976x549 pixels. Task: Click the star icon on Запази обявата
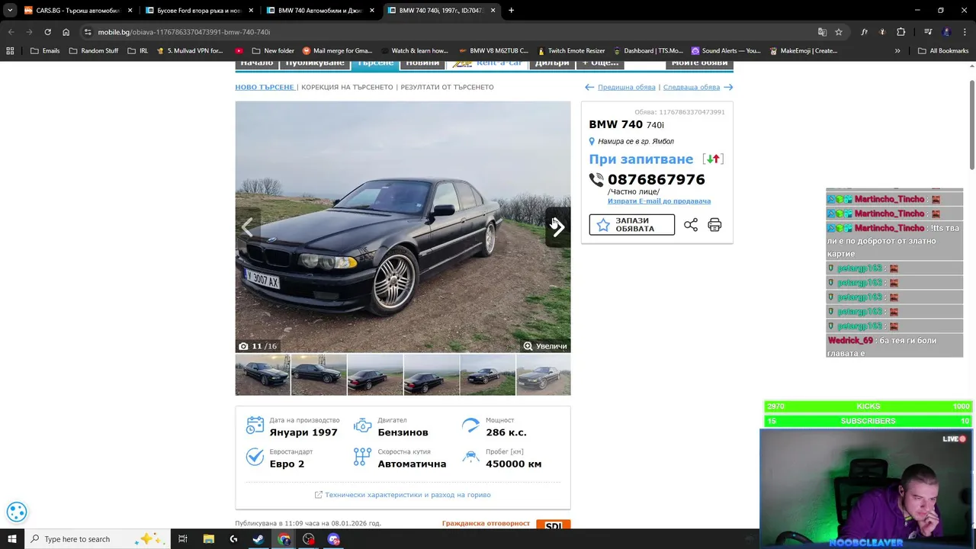(x=603, y=225)
